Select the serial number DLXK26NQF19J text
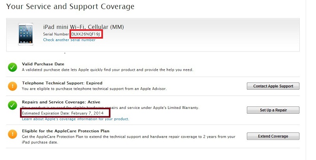Viewport: 316px width, 160px height. tap(86, 34)
